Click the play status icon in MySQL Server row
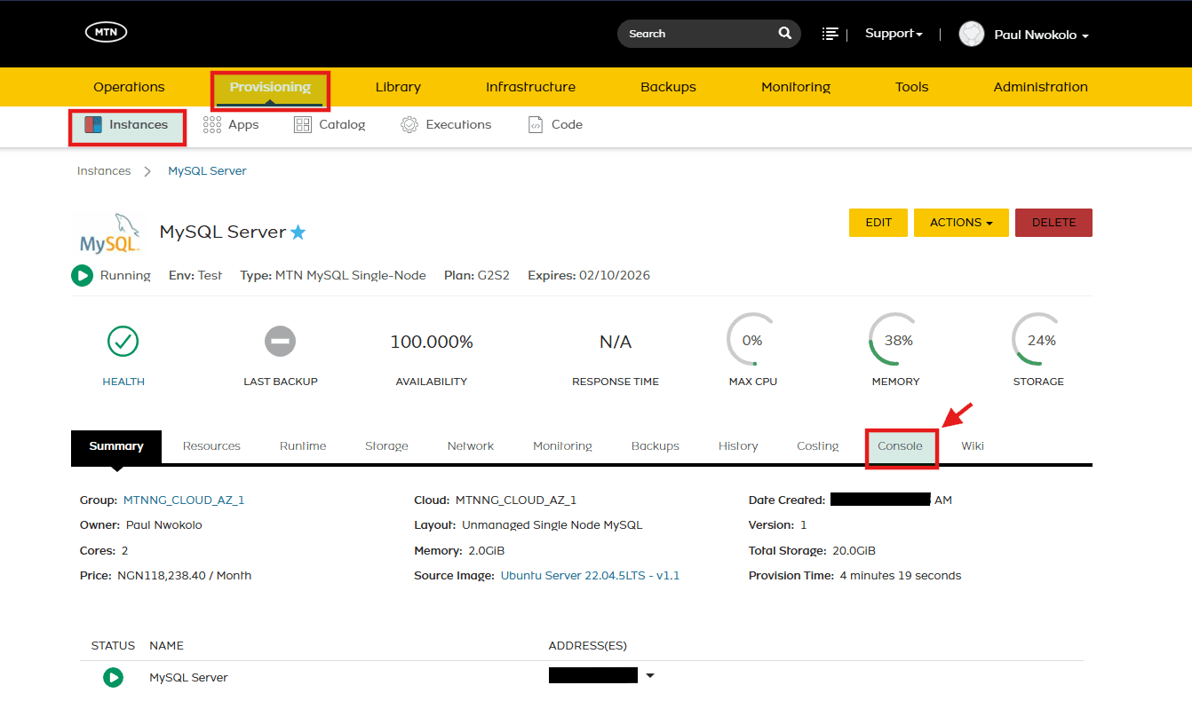The width and height of the screenshot is (1192, 701). tap(113, 678)
